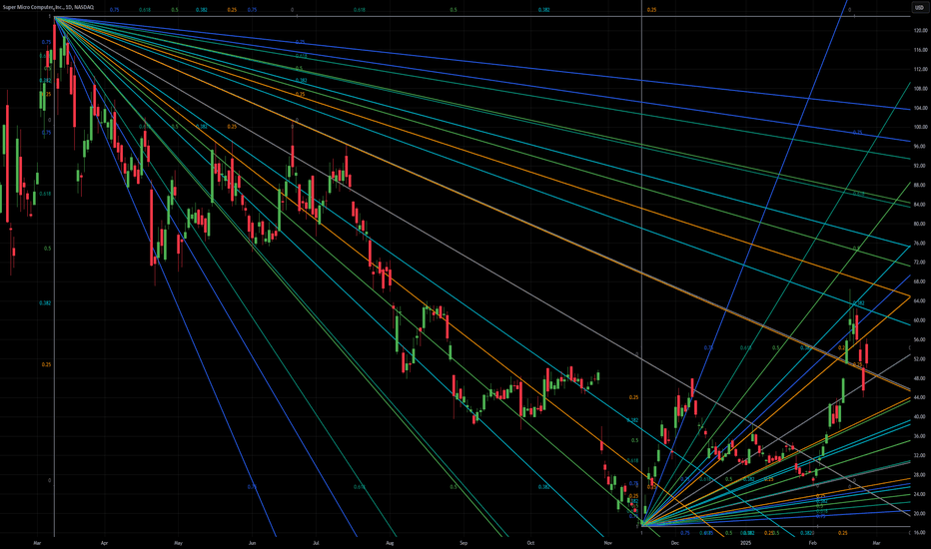Click the 44.00 price axis label
This screenshot has height=549, width=931.
tap(921, 397)
